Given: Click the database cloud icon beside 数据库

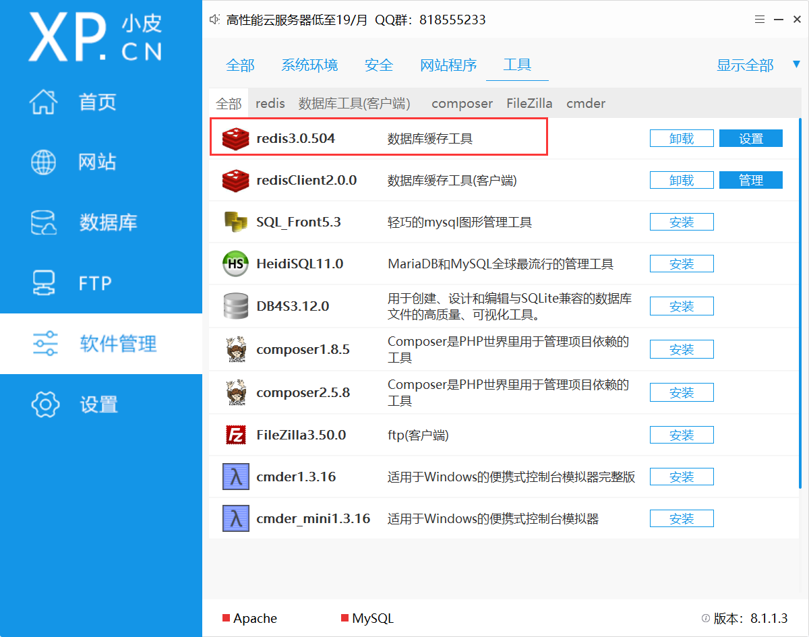Looking at the screenshot, I should (x=44, y=222).
